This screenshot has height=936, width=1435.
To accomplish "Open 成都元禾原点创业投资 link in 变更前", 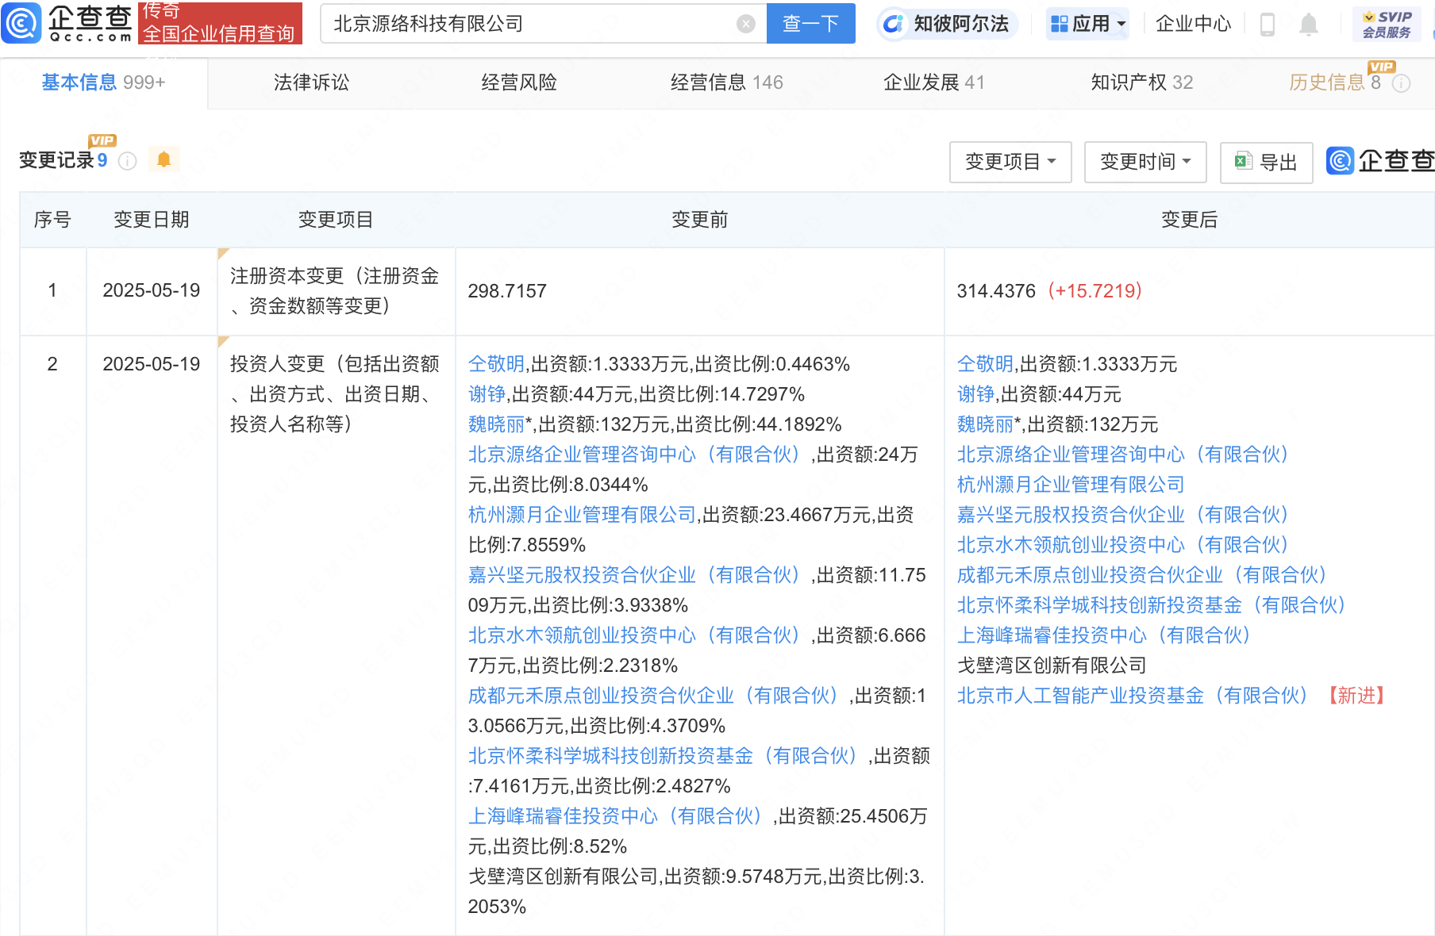I will click(656, 696).
